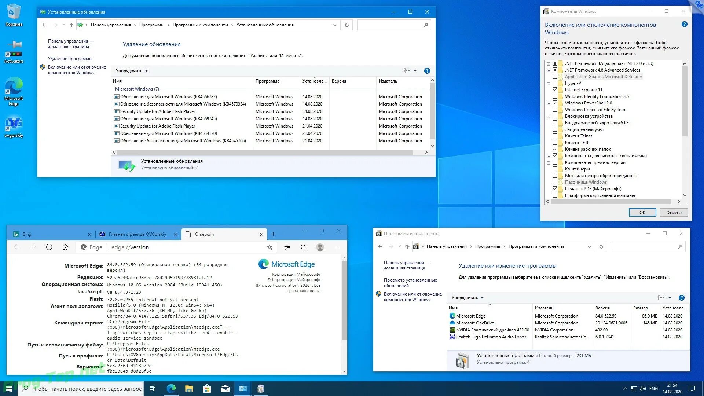Click Включение или отключение компонентов in Programs window

coord(412,297)
